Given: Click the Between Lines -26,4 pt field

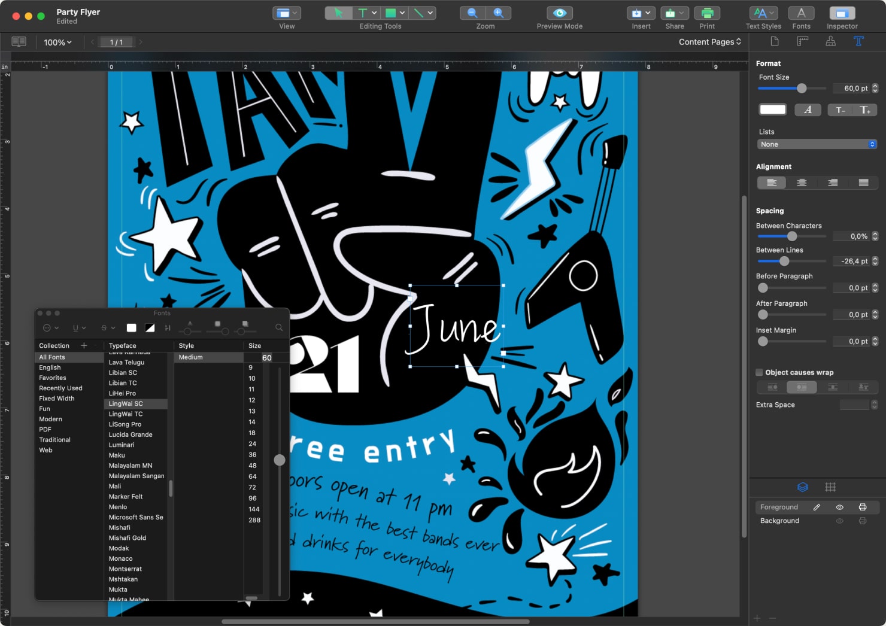Looking at the screenshot, I should point(851,262).
